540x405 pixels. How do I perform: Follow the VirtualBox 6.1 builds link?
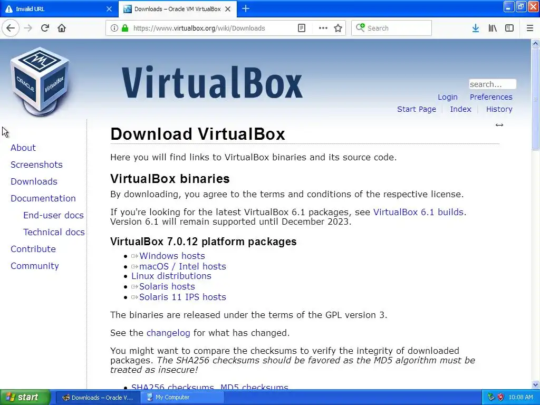tap(418, 212)
